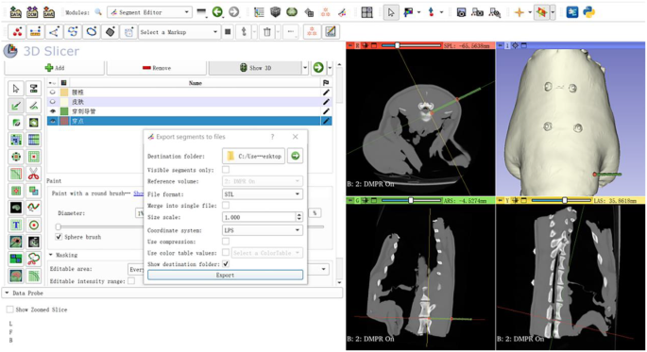This screenshot has height=352, width=647.
Task: Open the File format STL dropdown
Action: [x=263, y=194]
